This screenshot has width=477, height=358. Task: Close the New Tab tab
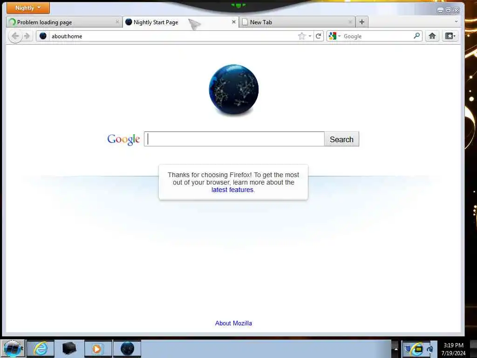pos(350,22)
